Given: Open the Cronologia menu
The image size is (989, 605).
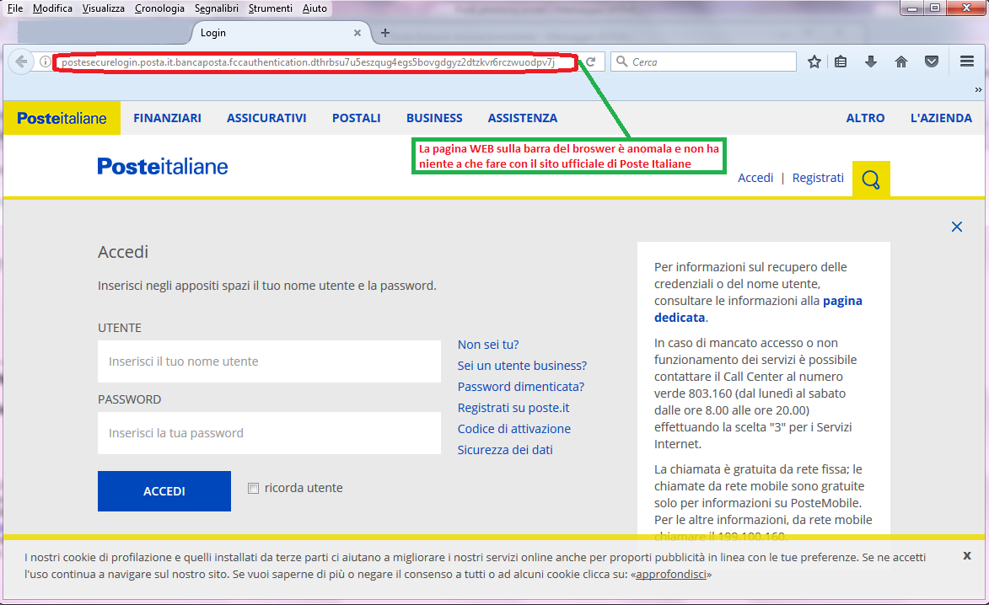Looking at the screenshot, I should click(x=159, y=8).
